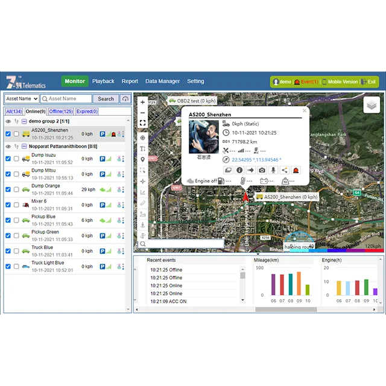Uncheck the blue checkbox for Truck Light Blue

pos(8,267)
